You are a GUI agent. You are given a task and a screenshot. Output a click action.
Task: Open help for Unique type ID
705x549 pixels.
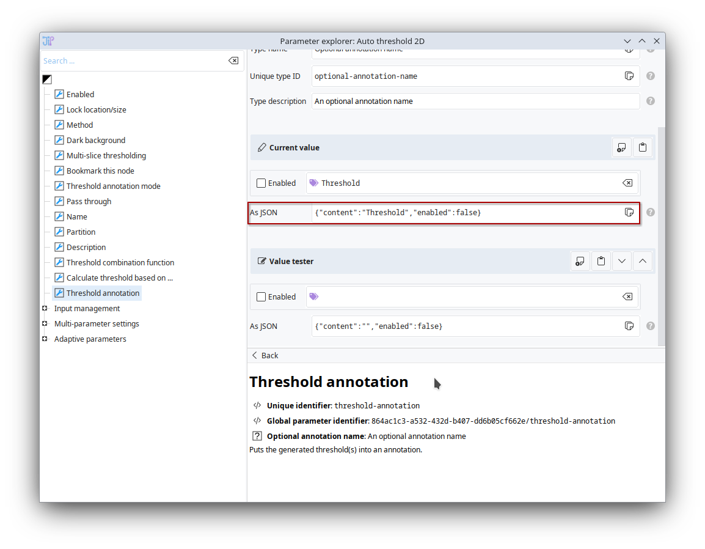pos(650,76)
